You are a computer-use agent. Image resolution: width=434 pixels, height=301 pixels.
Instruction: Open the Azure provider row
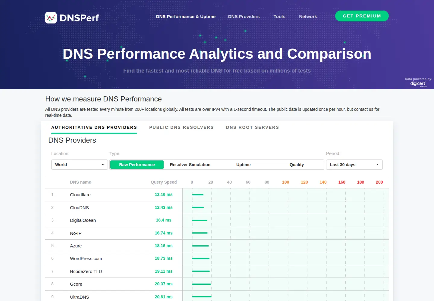217,246
